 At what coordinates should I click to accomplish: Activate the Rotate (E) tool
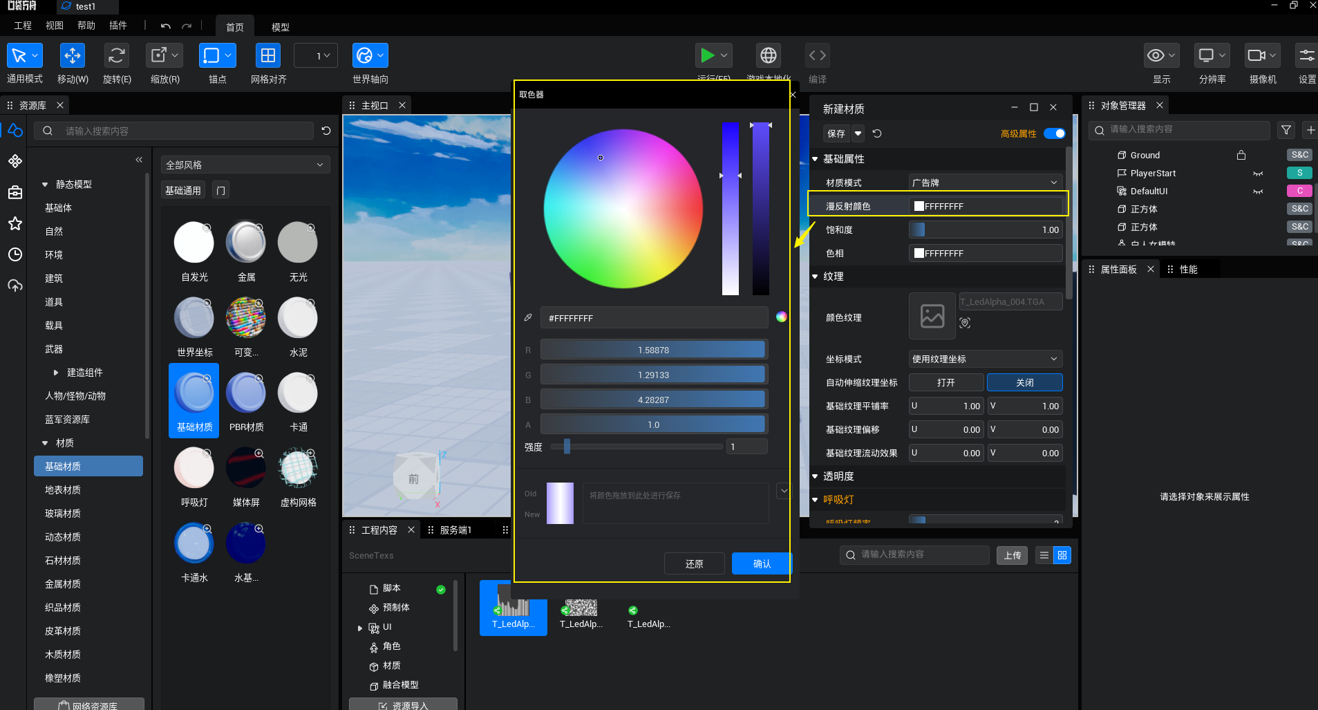[117, 55]
